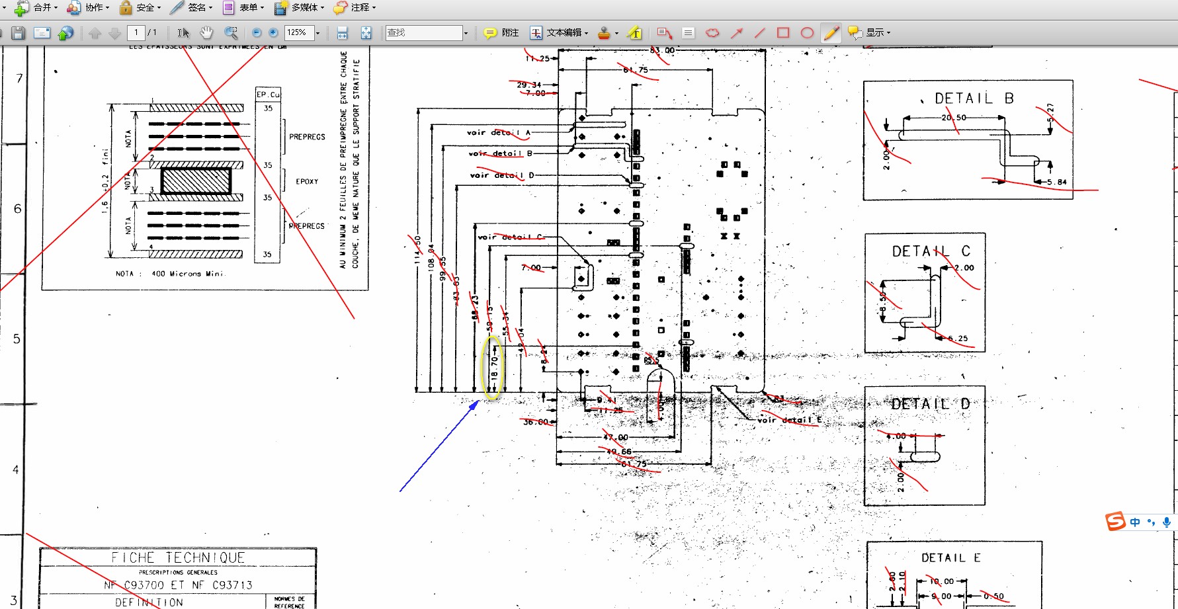Click the page number input field
1178x609 pixels.
coord(136,32)
